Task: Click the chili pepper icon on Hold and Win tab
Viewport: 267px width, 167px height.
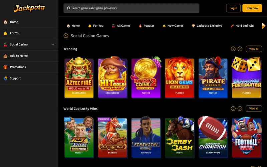Action: pyautogui.click(x=232, y=26)
